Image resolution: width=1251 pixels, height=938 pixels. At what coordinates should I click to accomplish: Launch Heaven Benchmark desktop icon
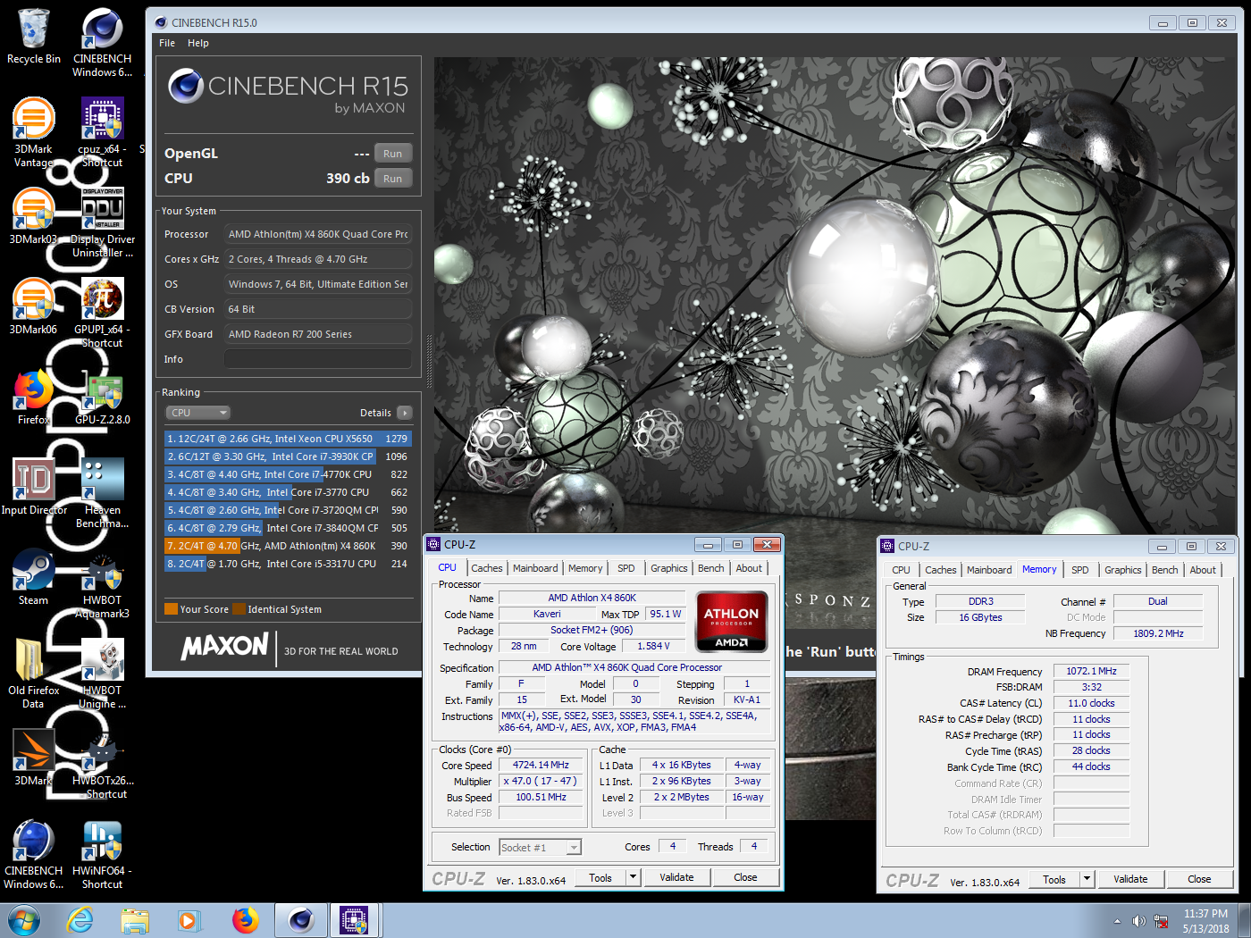[x=102, y=493]
